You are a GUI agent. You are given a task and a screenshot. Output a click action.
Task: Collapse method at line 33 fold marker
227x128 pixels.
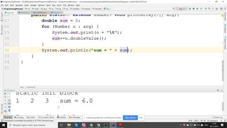click(19, 56)
